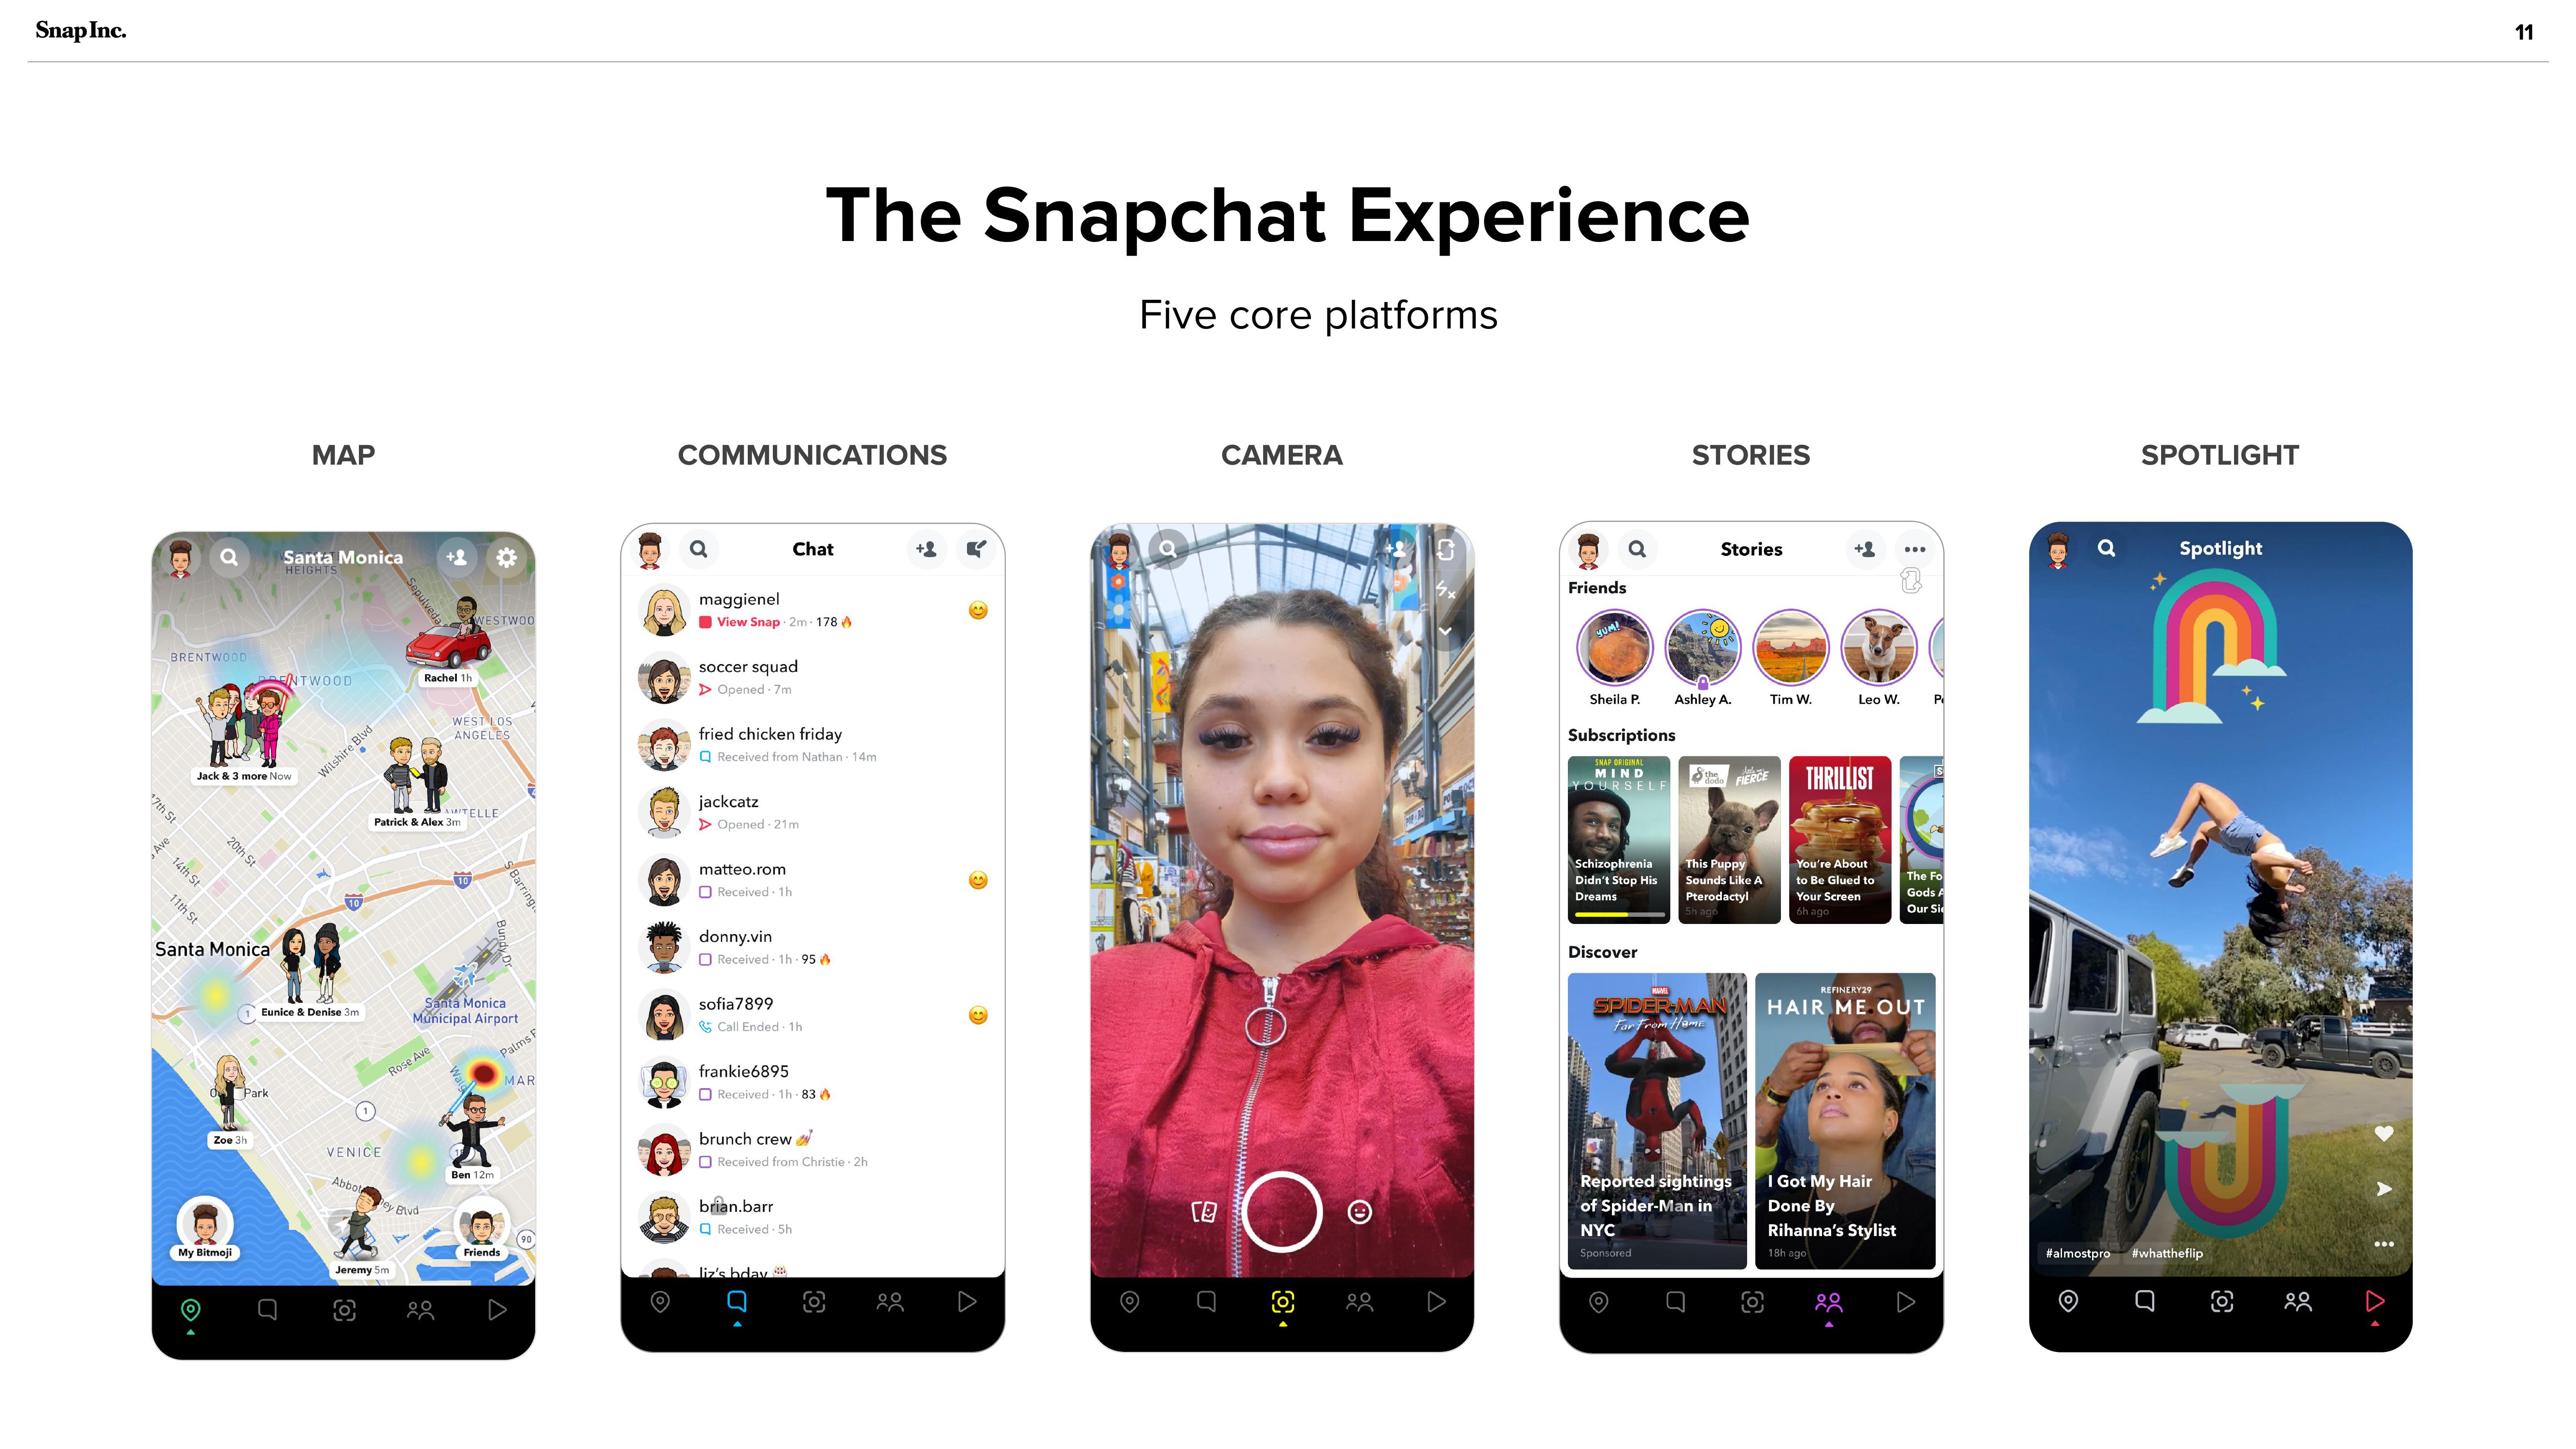Select the Map tab in navigation

point(189,1309)
